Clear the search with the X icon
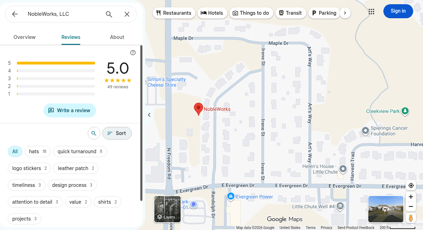 127,14
